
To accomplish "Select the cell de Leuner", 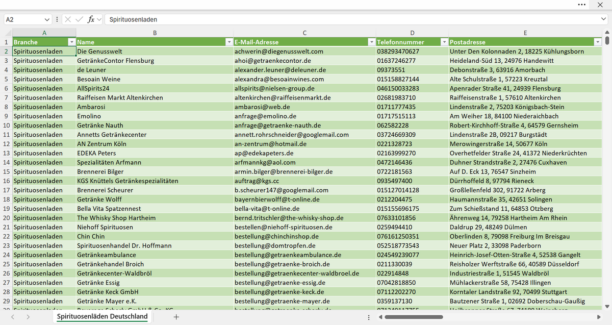I will pyautogui.click(x=155, y=69).
